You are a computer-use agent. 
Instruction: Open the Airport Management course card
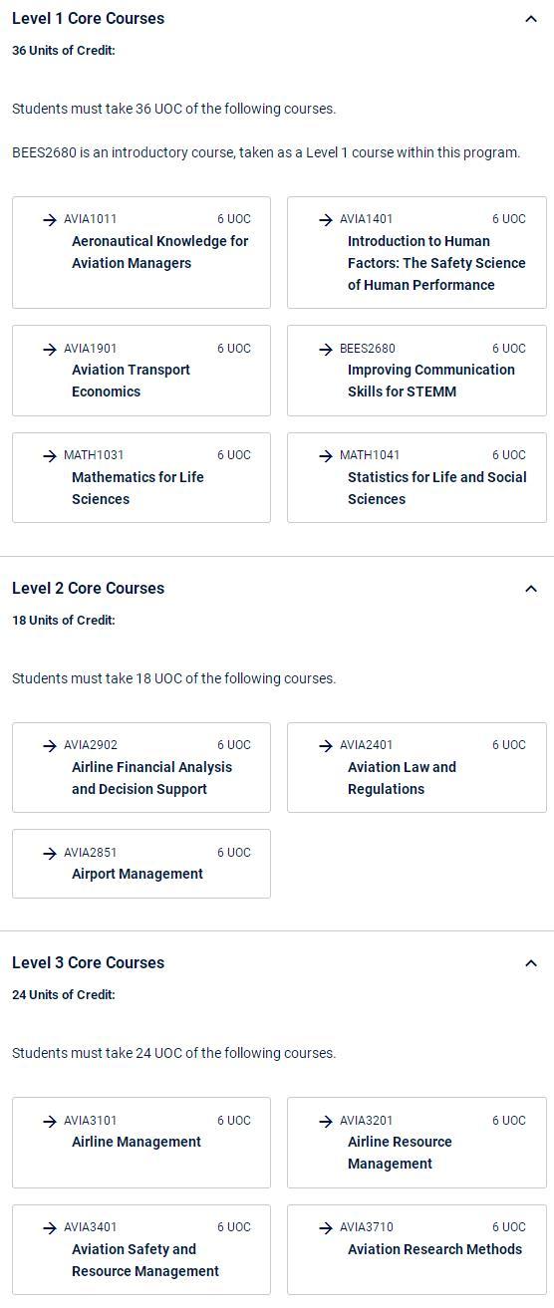click(x=141, y=864)
